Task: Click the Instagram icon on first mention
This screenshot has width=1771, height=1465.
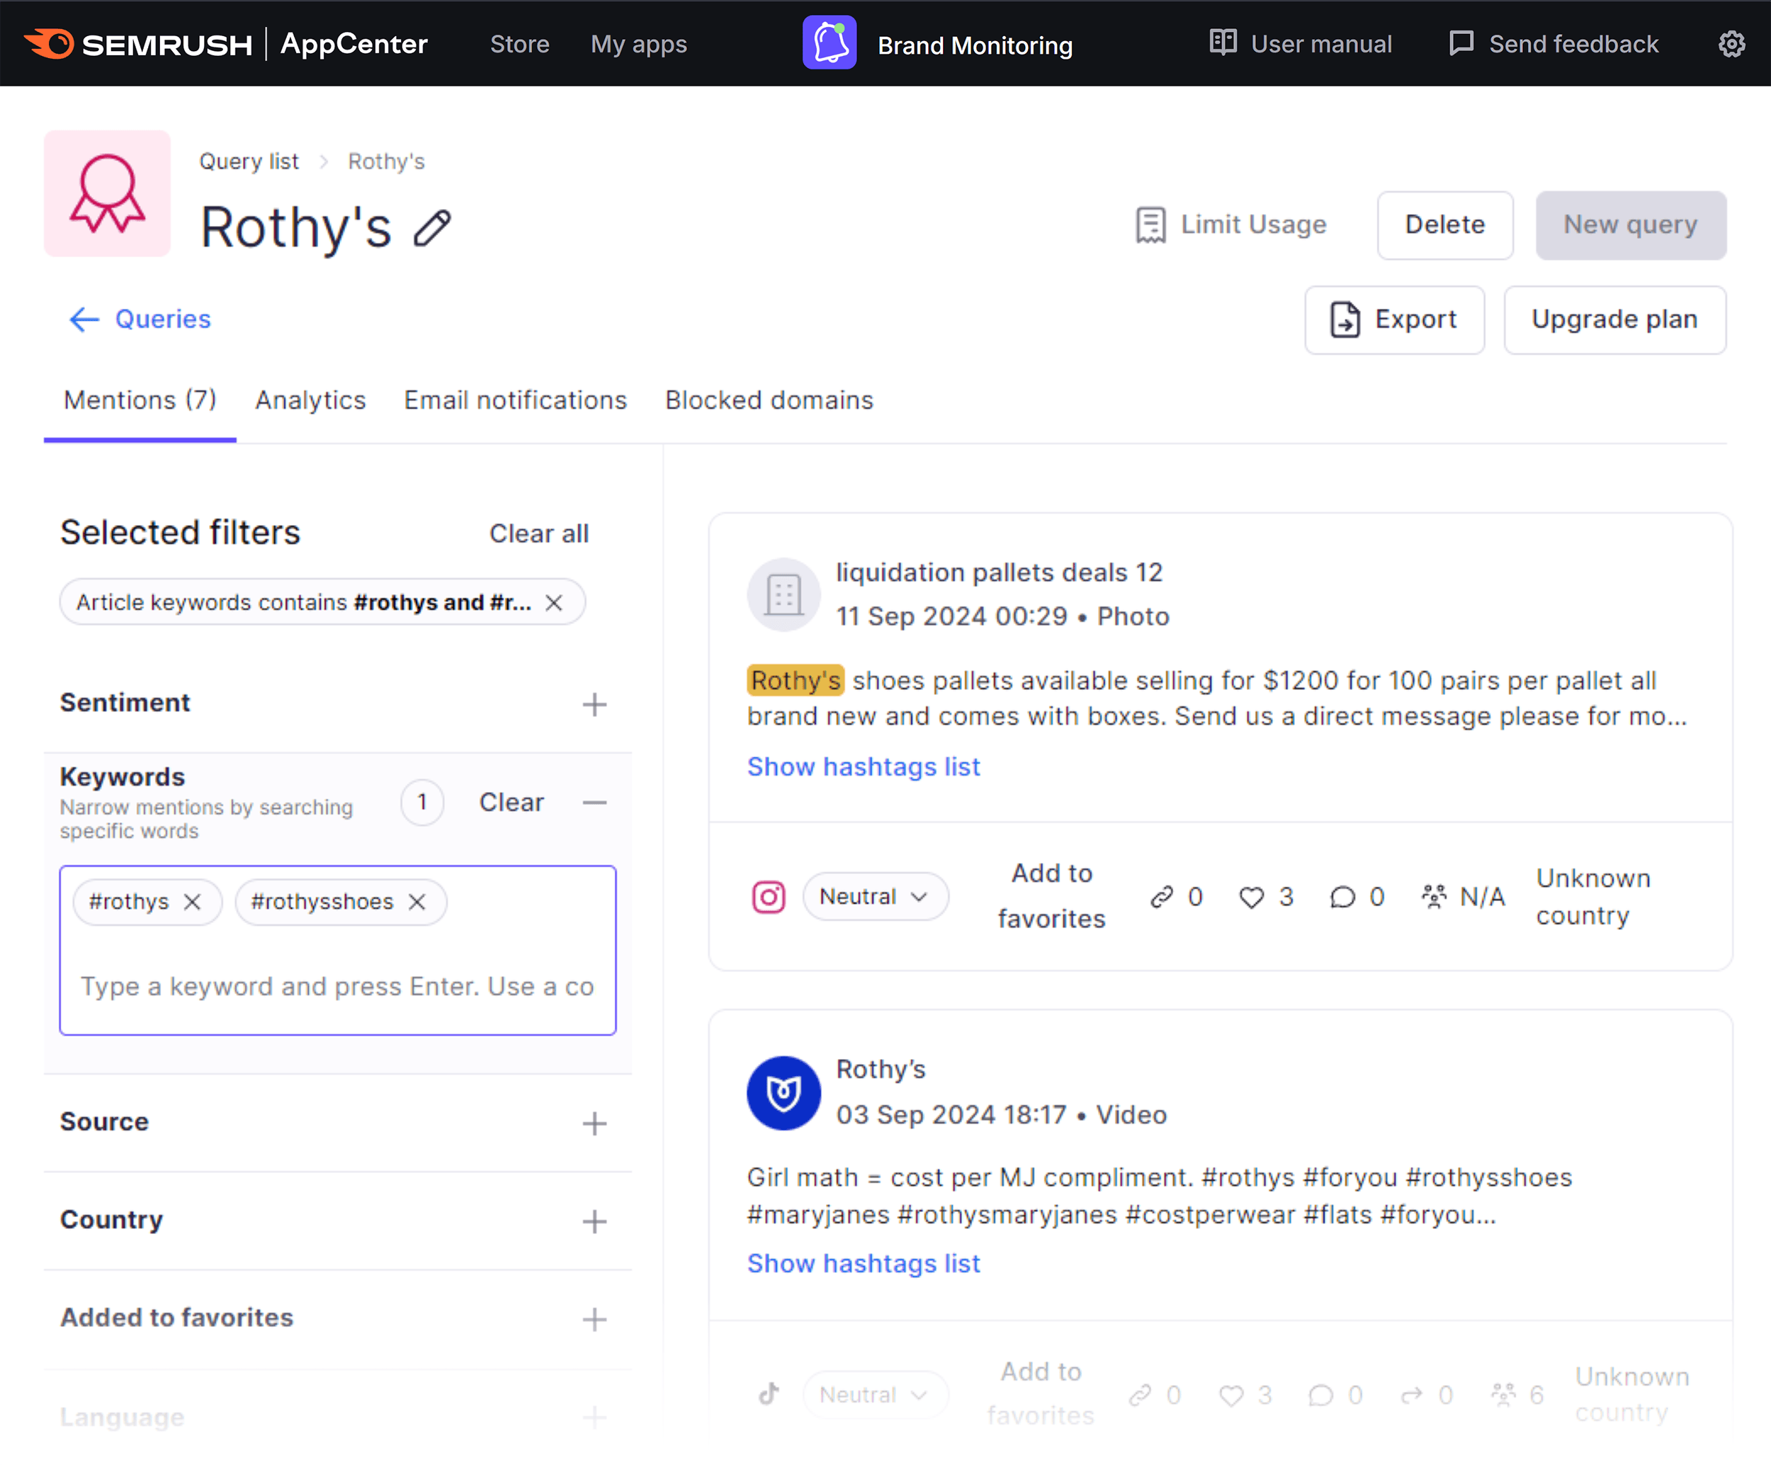Action: [x=769, y=897]
